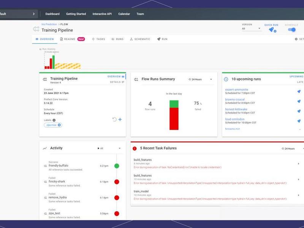Expand the second build_features failure arrow

[298, 179]
